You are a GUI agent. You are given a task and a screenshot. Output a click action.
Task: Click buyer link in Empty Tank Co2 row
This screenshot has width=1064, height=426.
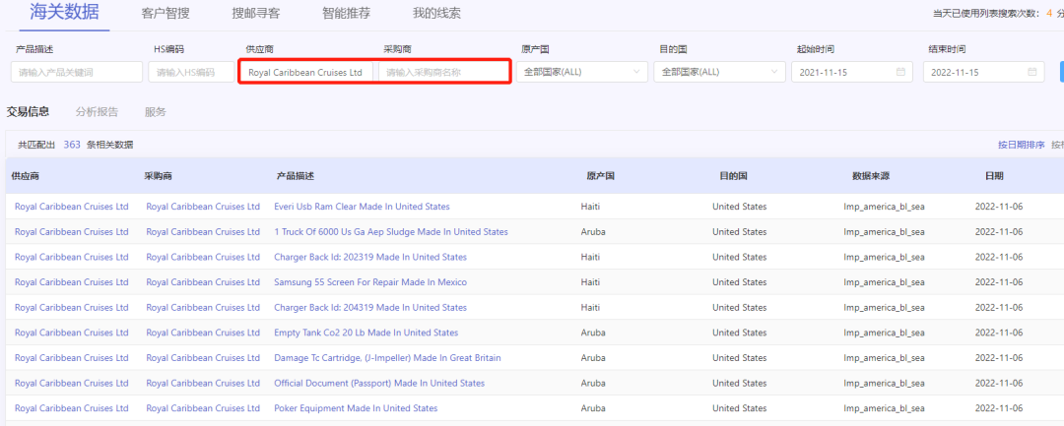click(203, 333)
